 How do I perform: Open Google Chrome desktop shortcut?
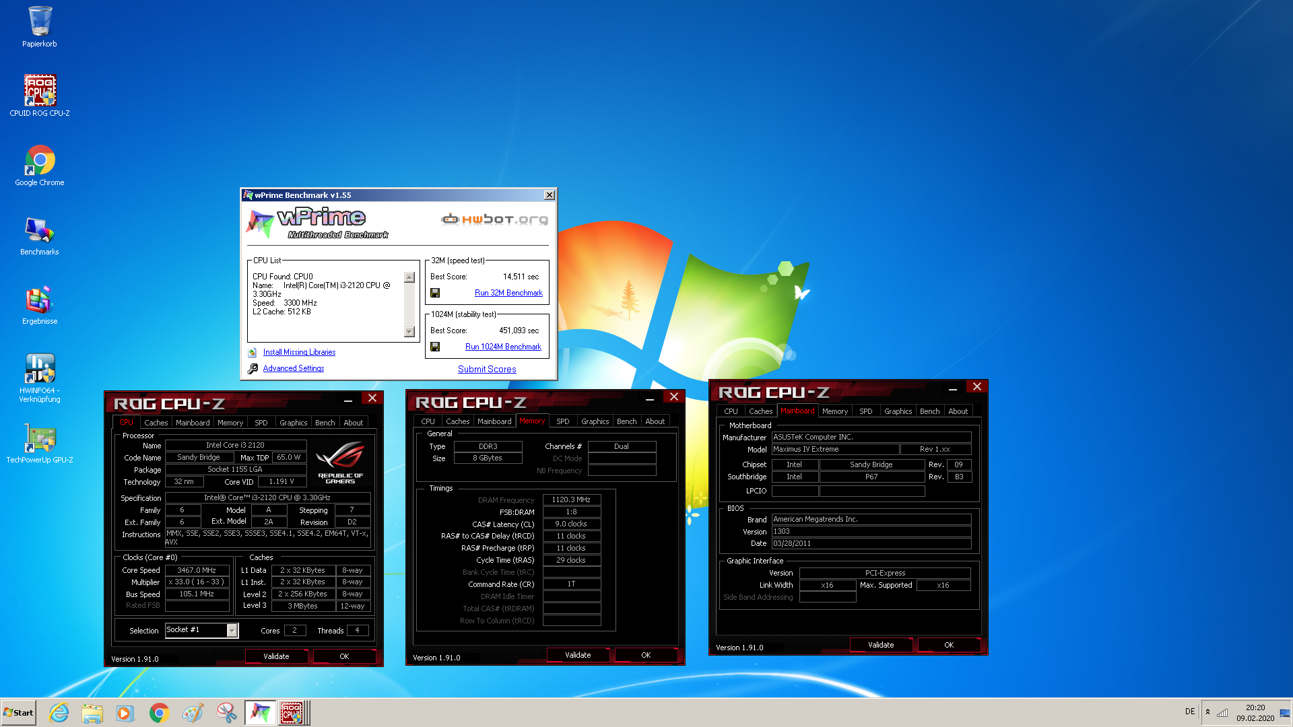(40, 166)
